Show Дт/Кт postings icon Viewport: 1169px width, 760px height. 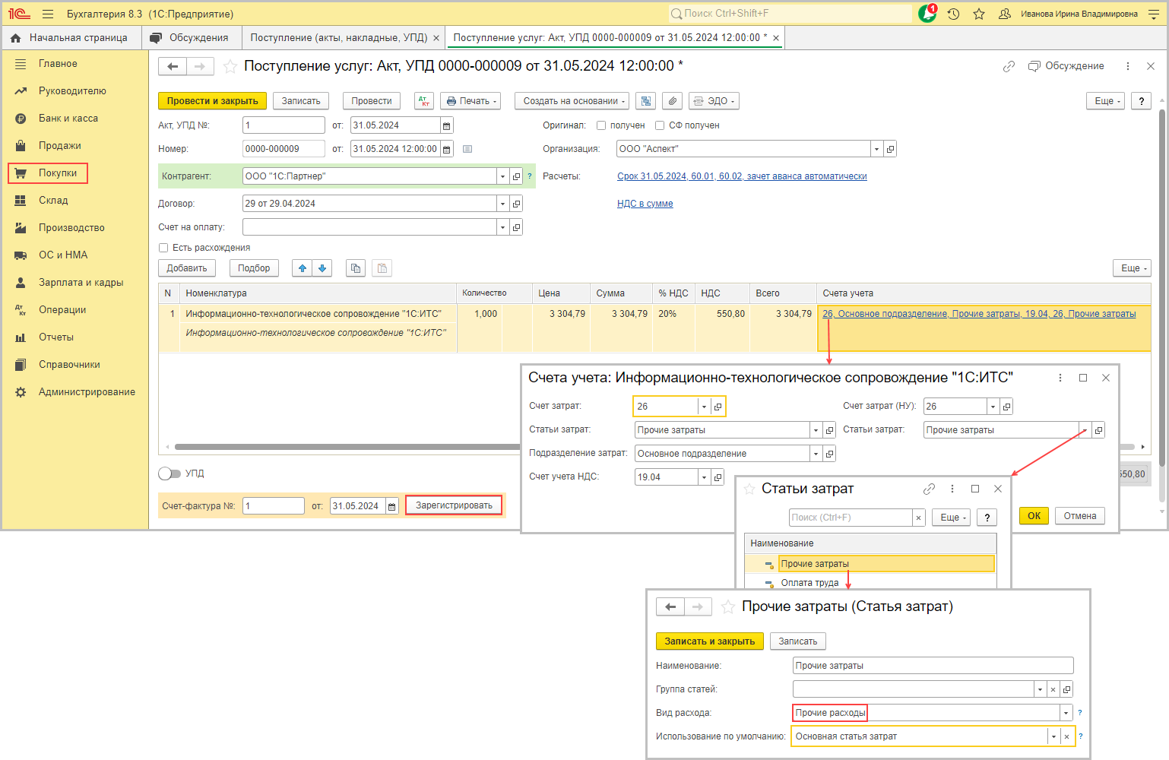click(424, 101)
